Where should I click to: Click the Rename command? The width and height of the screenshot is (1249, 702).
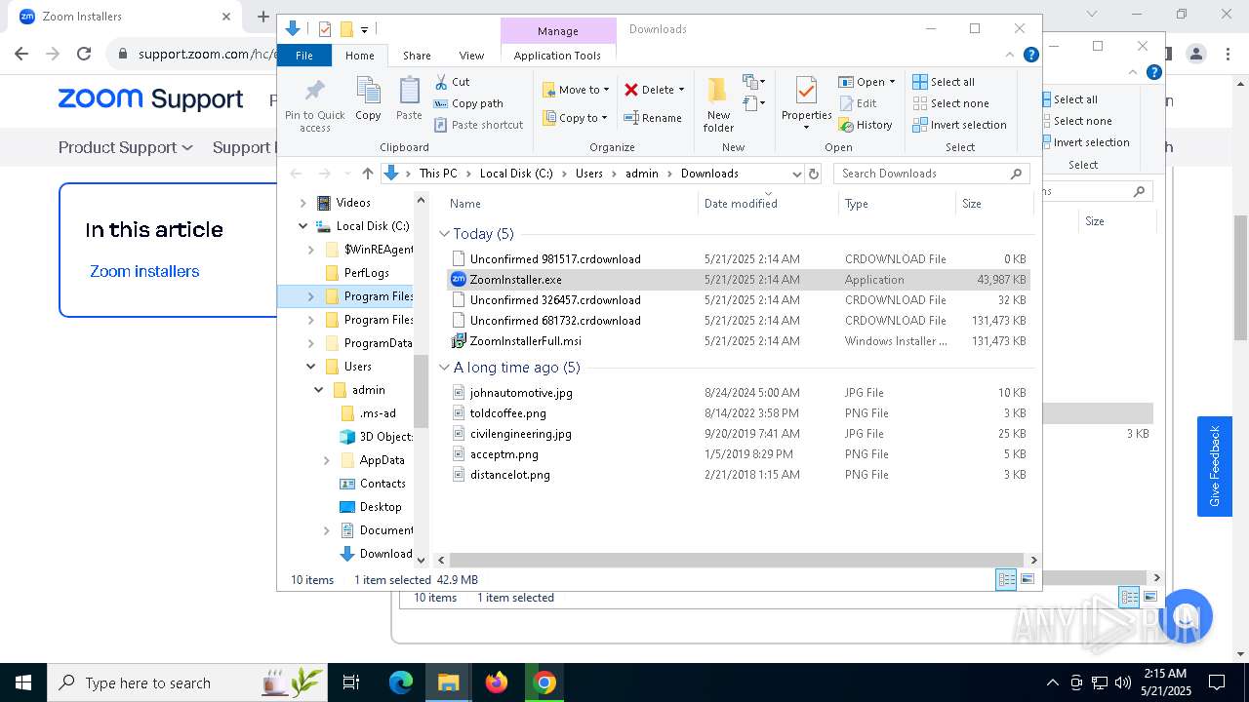point(653,118)
